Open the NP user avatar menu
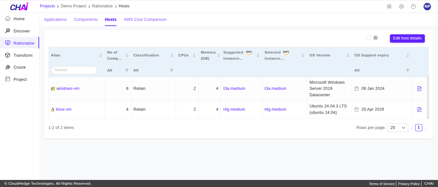438x187 pixels. click(427, 6)
